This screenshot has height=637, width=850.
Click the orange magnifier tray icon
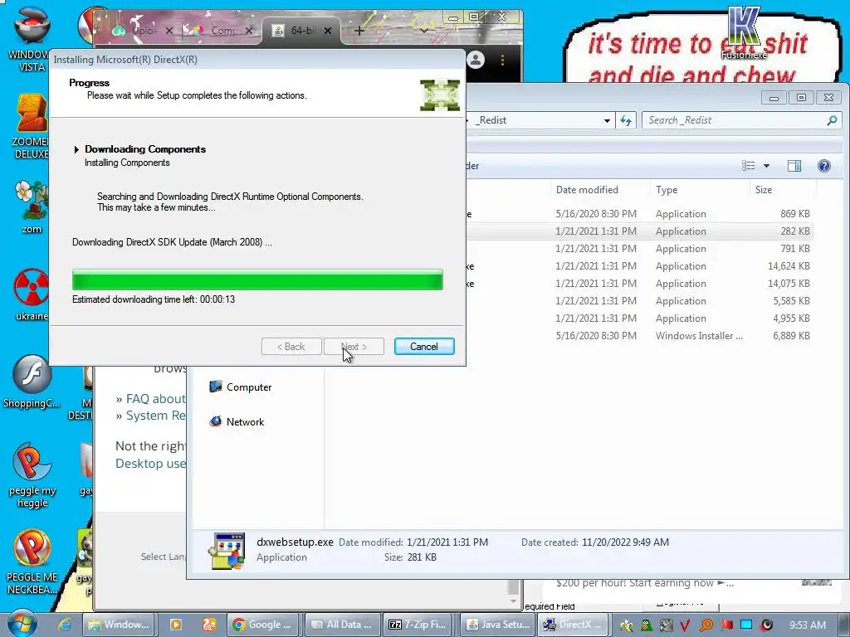click(706, 625)
